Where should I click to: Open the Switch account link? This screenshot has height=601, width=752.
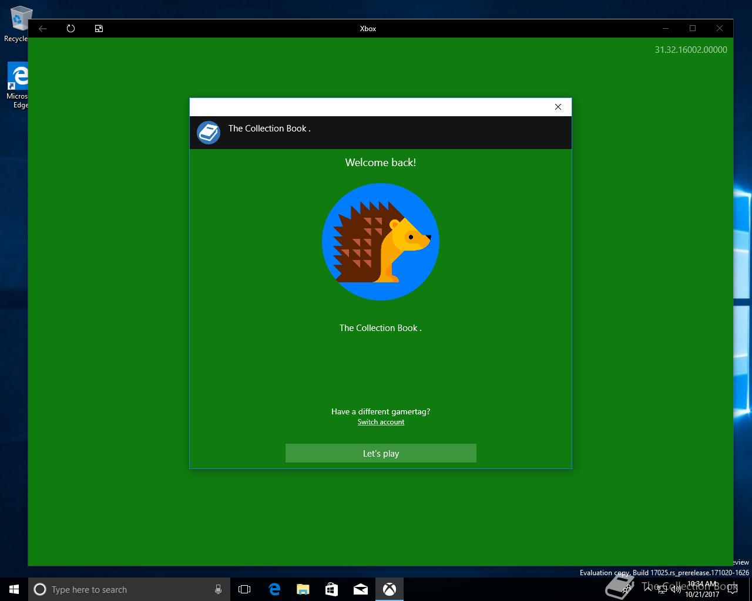[381, 422]
